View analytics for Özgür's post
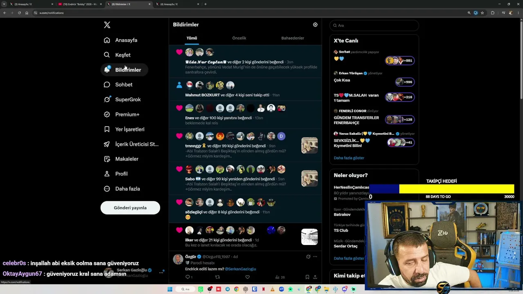Viewport: 523px width, 294px height. [280, 277]
